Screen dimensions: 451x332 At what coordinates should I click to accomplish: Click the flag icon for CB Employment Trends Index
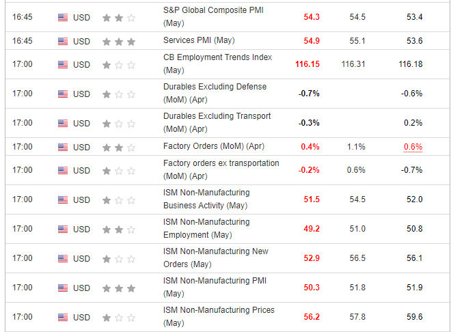(63, 65)
